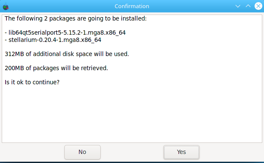Maximize the Confirmation dialog using up chevron
The height and width of the screenshot is (163, 264).
coord(248,6)
